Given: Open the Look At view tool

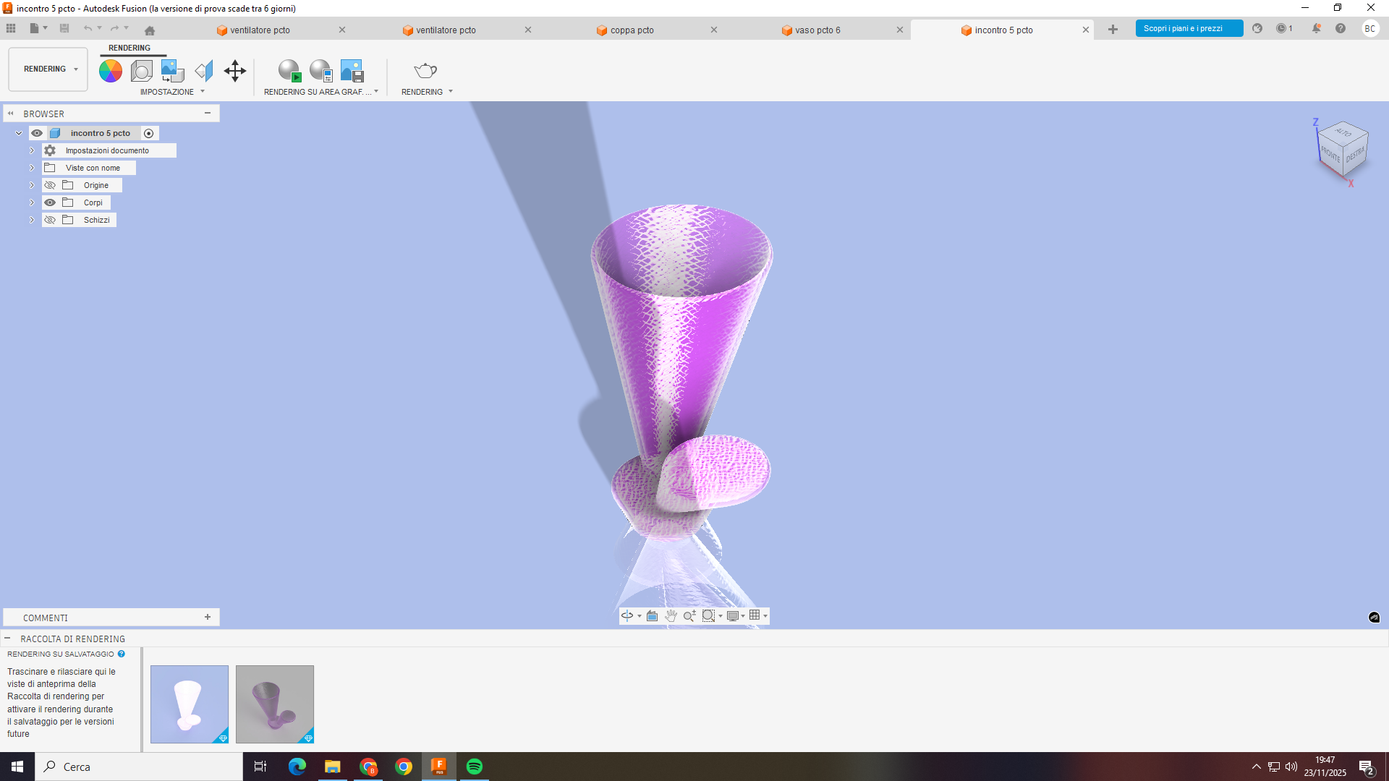Looking at the screenshot, I should 652,615.
